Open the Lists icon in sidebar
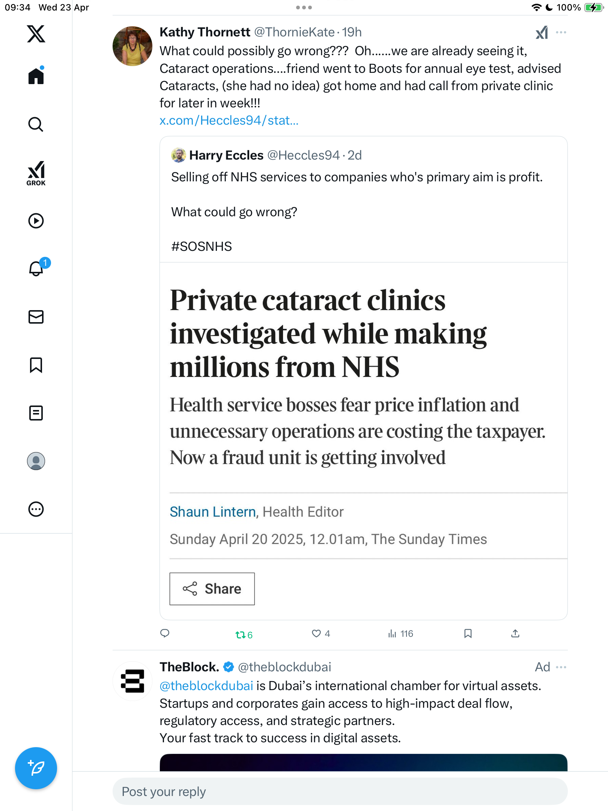This screenshot has width=608, height=811. tap(36, 413)
